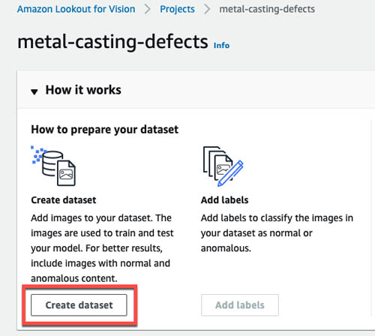Click the Create dataset database icon
The image size is (375, 336).
point(53,166)
